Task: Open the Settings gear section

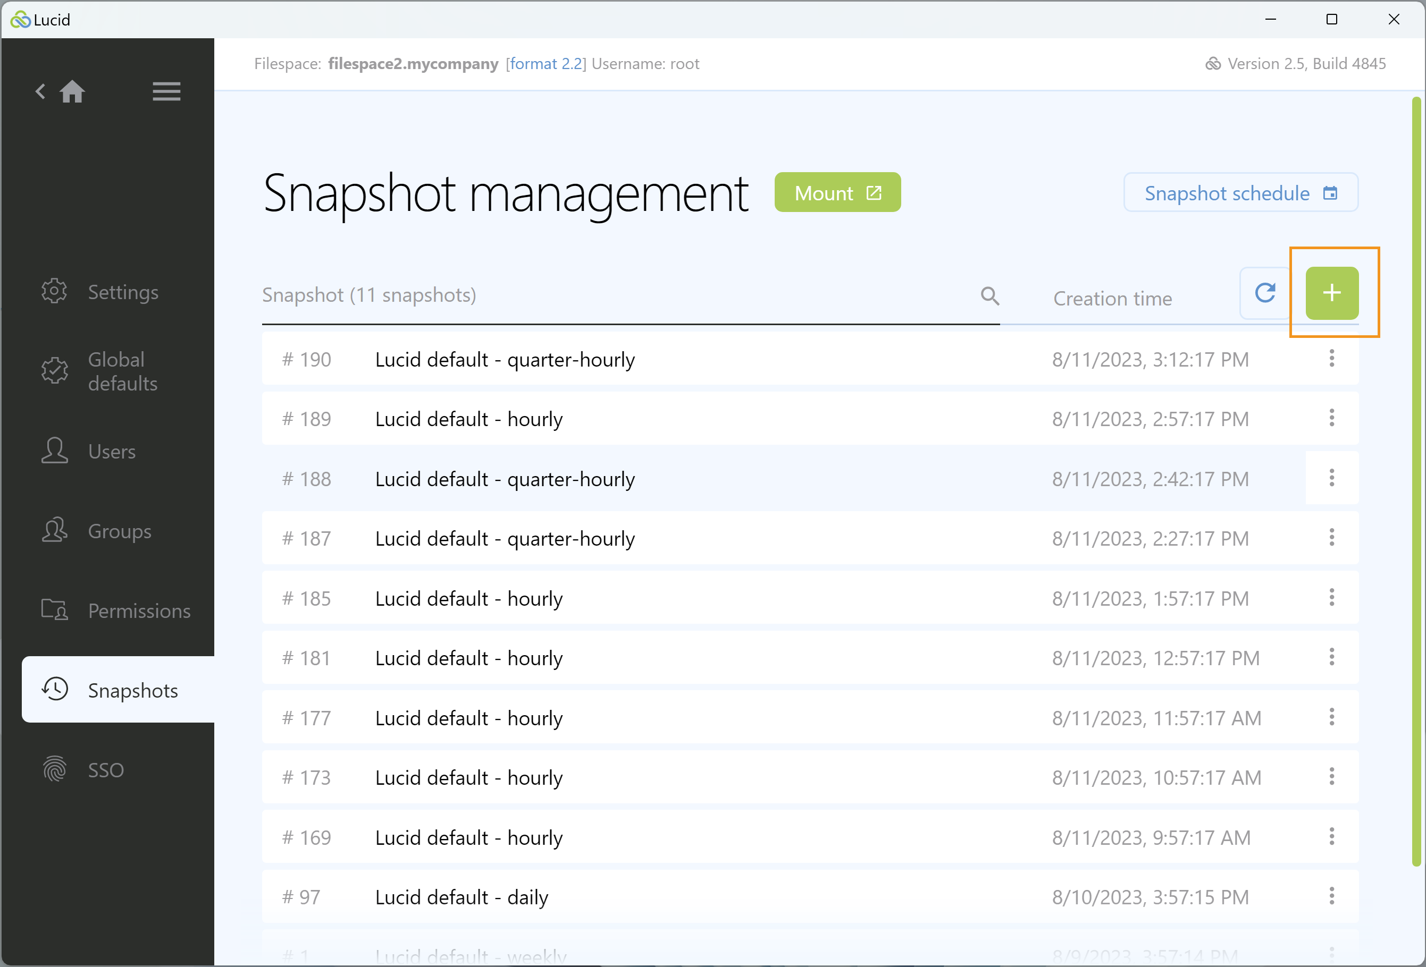Action: [x=100, y=292]
